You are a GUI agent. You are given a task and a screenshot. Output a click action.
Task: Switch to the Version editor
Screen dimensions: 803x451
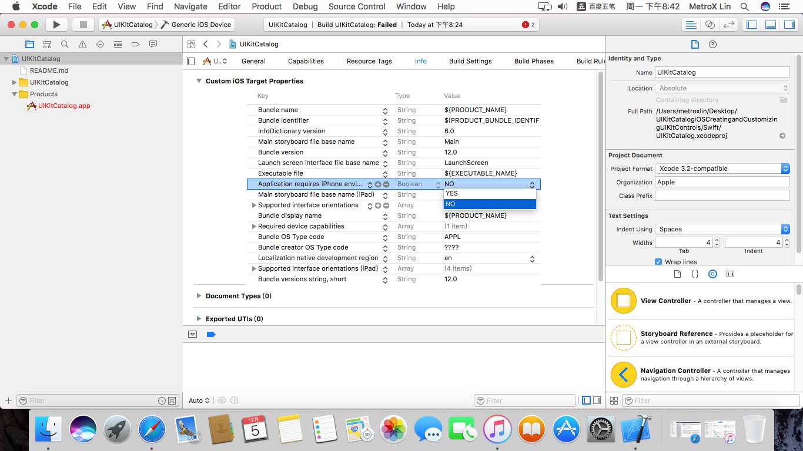(x=729, y=25)
